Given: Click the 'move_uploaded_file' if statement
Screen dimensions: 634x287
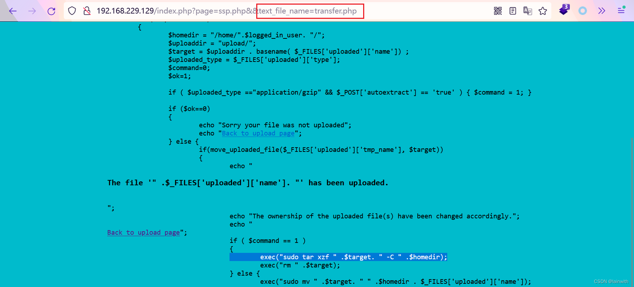Looking at the screenshot, I should (321, 150).
